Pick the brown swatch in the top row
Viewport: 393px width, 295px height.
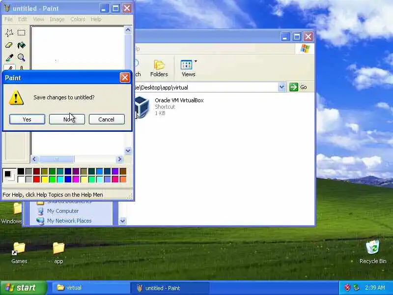[x=123, y=171]
